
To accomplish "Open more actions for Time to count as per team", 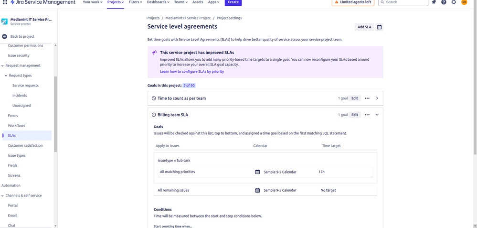I will tap(367, 98).
